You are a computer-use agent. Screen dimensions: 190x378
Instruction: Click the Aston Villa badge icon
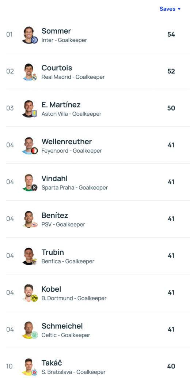coord(34,114)
